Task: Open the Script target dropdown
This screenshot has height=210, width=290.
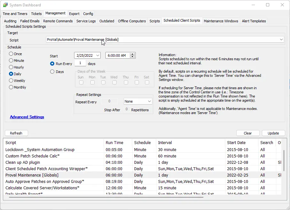Action: tap(281, 40)
